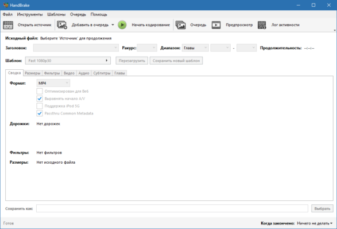
Task: Click 'Добавить в очередь' toolbar label
Action: click(90, 25)
